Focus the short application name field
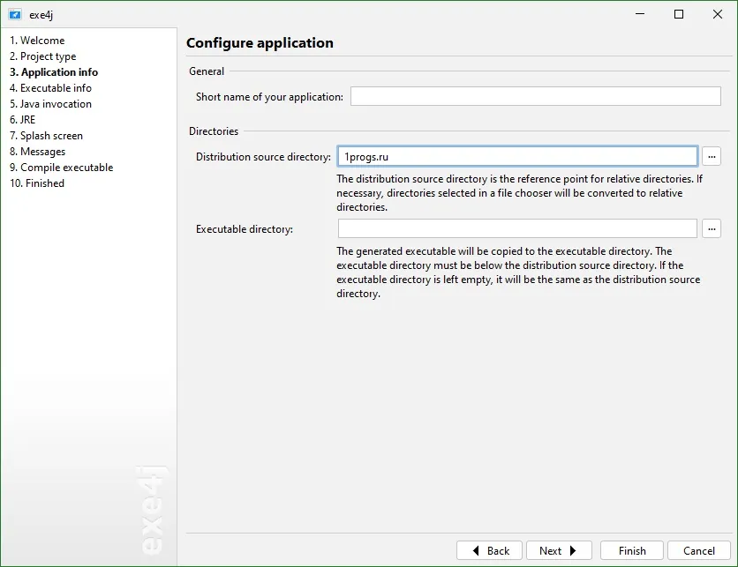 coord(536,96)
